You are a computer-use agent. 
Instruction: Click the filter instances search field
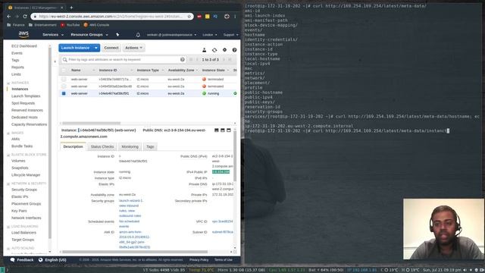124,59
